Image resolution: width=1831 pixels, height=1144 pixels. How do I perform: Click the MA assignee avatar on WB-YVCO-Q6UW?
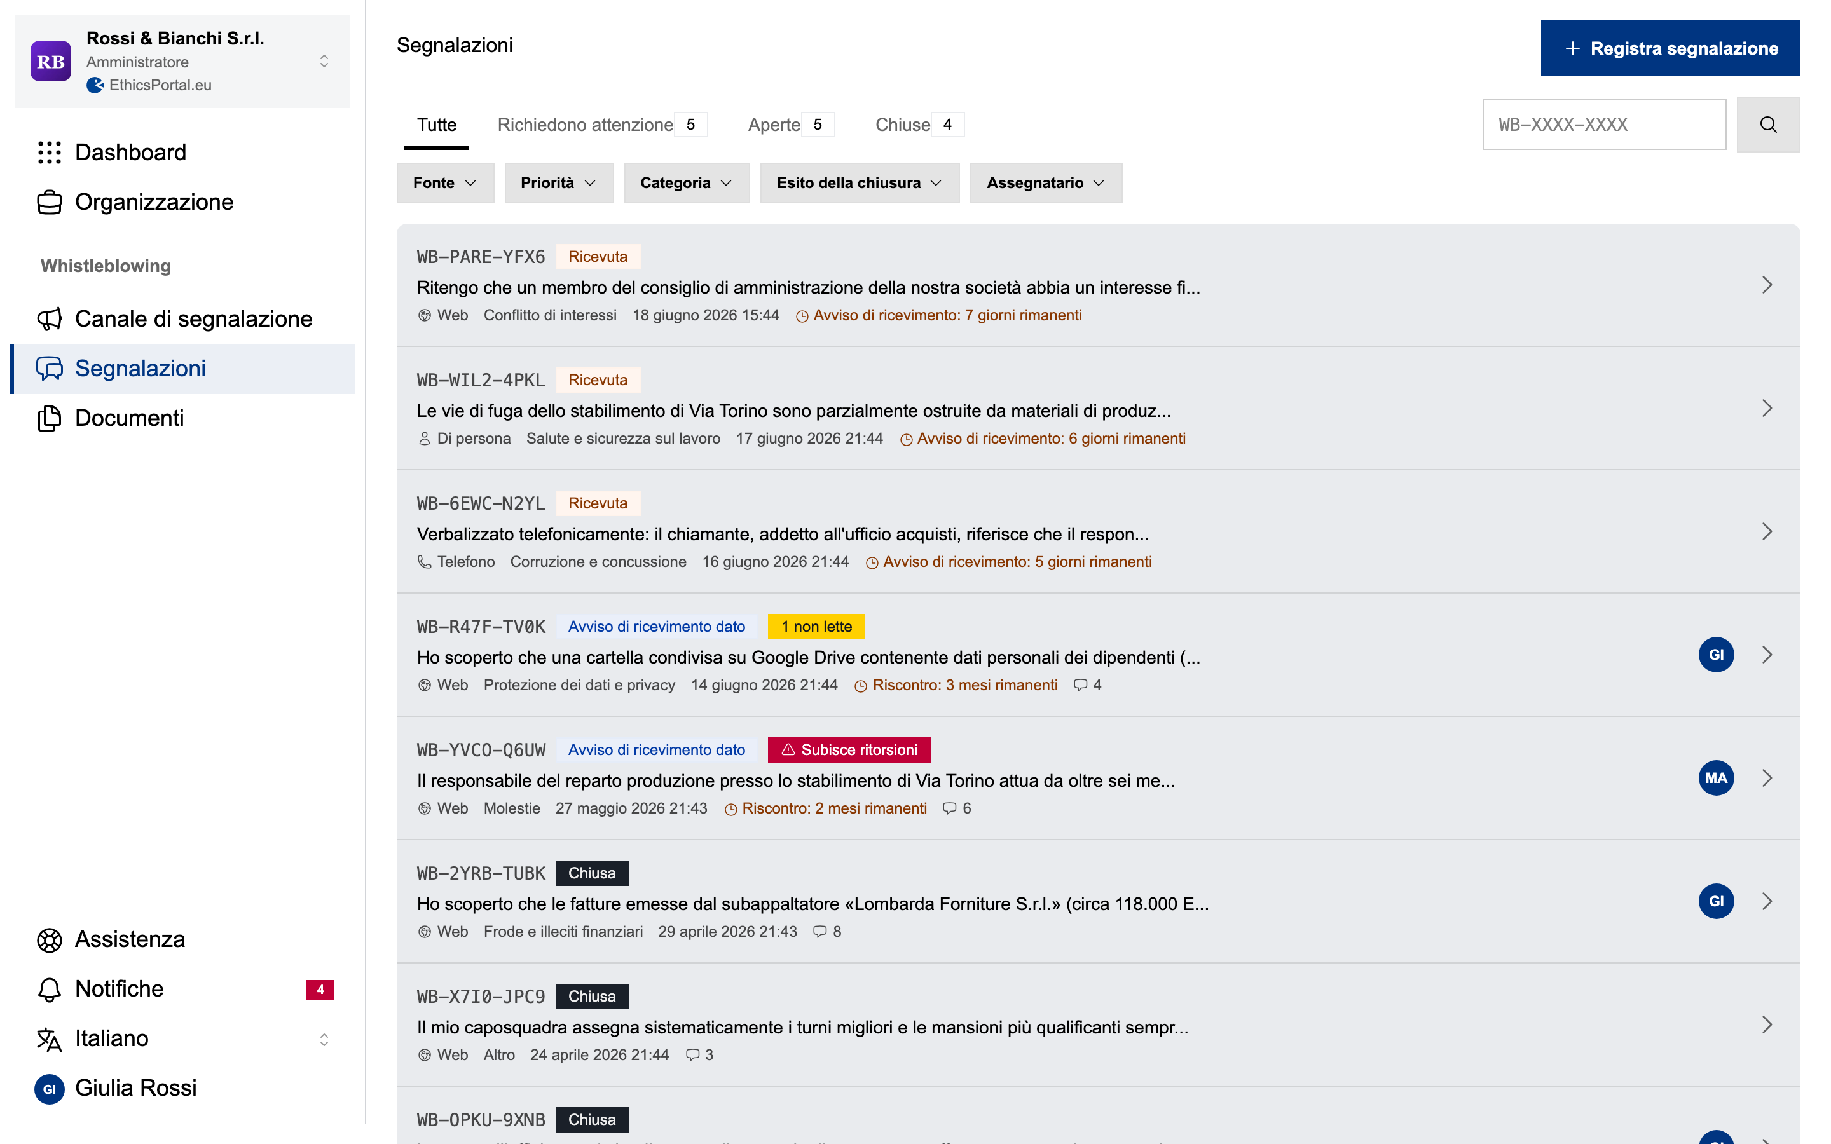[1716, 778]
